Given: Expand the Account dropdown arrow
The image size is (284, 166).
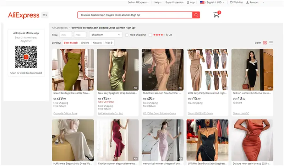Looking at the screenshot, I should [x=263, y=2].
